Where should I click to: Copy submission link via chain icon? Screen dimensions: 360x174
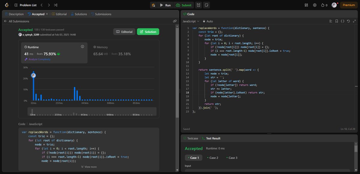tap(175, 21)
